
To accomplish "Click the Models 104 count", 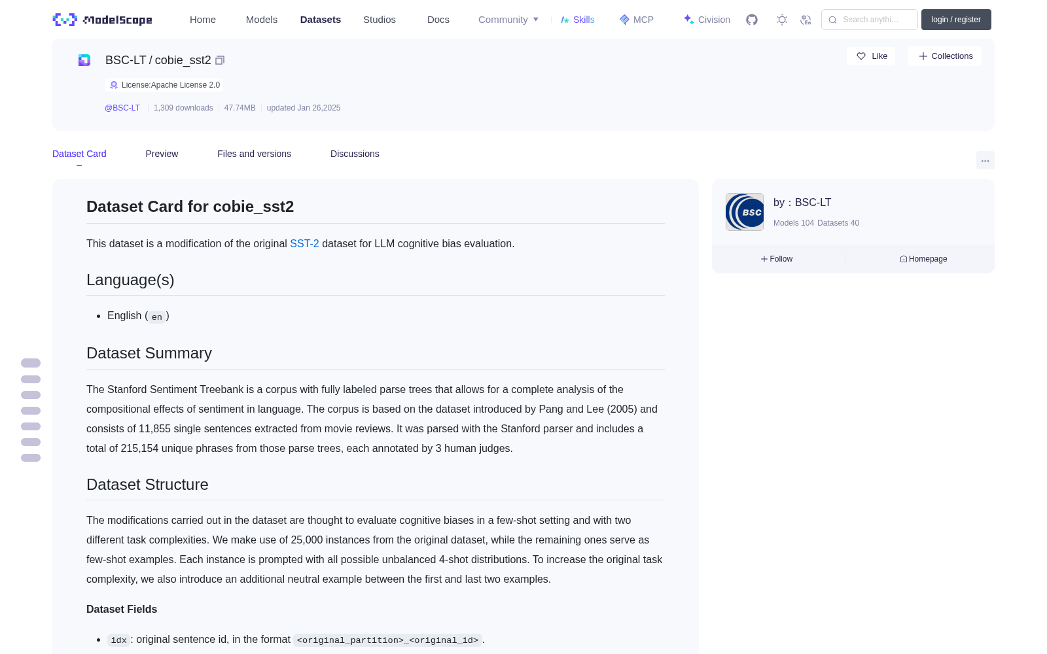I will [794, 223].
